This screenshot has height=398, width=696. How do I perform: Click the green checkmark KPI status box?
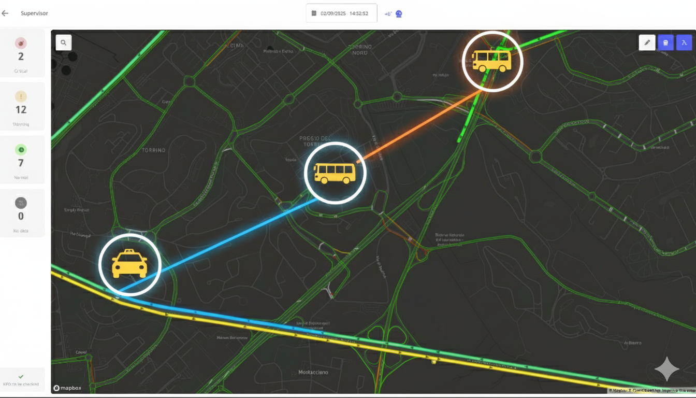21,379
